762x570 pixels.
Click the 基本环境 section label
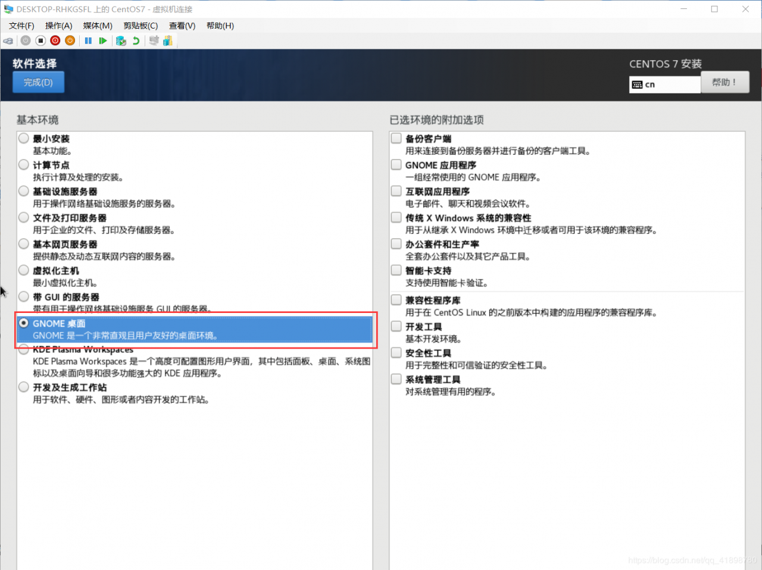pos(38,120)
